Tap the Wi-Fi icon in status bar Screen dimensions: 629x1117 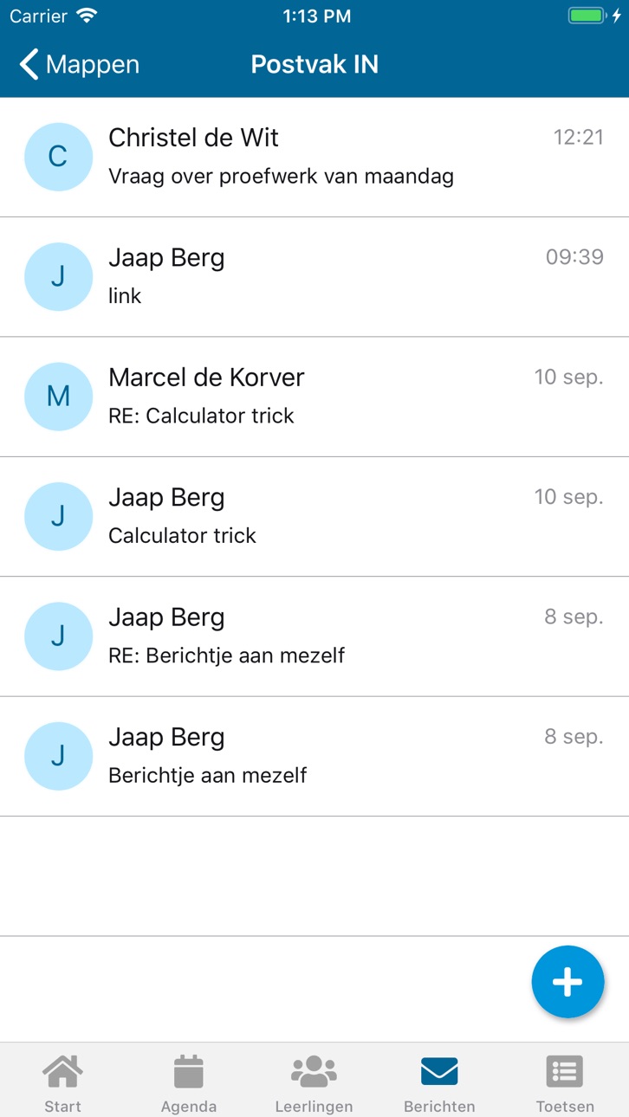coord(87,16)
